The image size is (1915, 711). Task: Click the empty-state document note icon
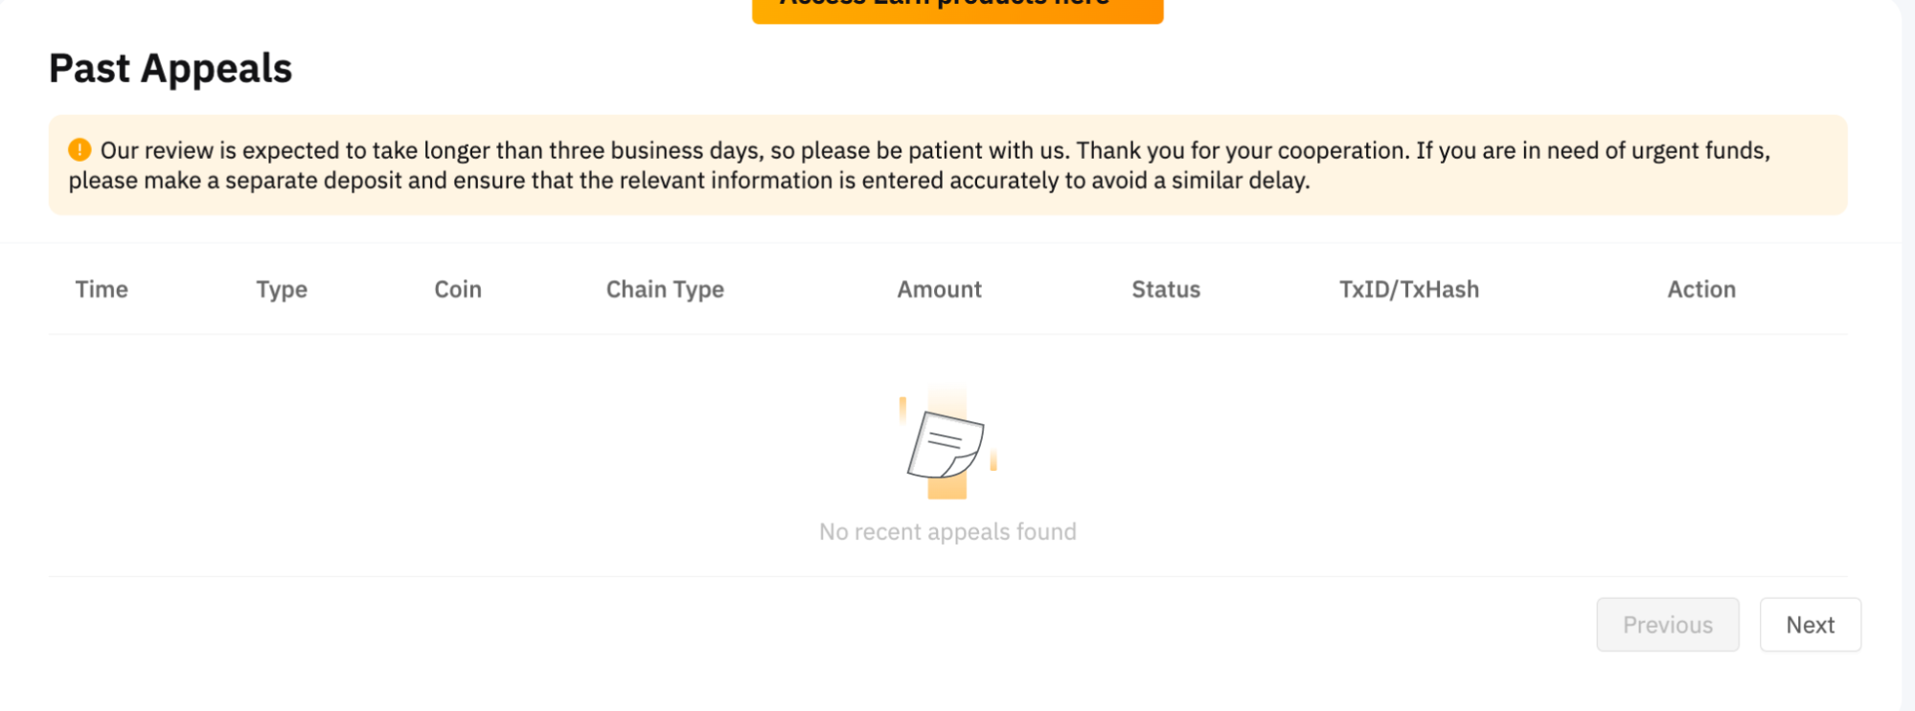(946, 444)
